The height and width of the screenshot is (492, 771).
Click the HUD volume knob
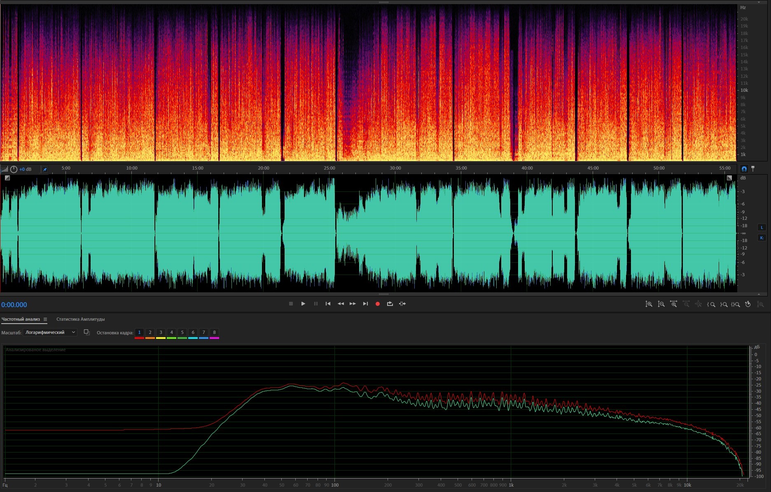click(x=14, y=169)
